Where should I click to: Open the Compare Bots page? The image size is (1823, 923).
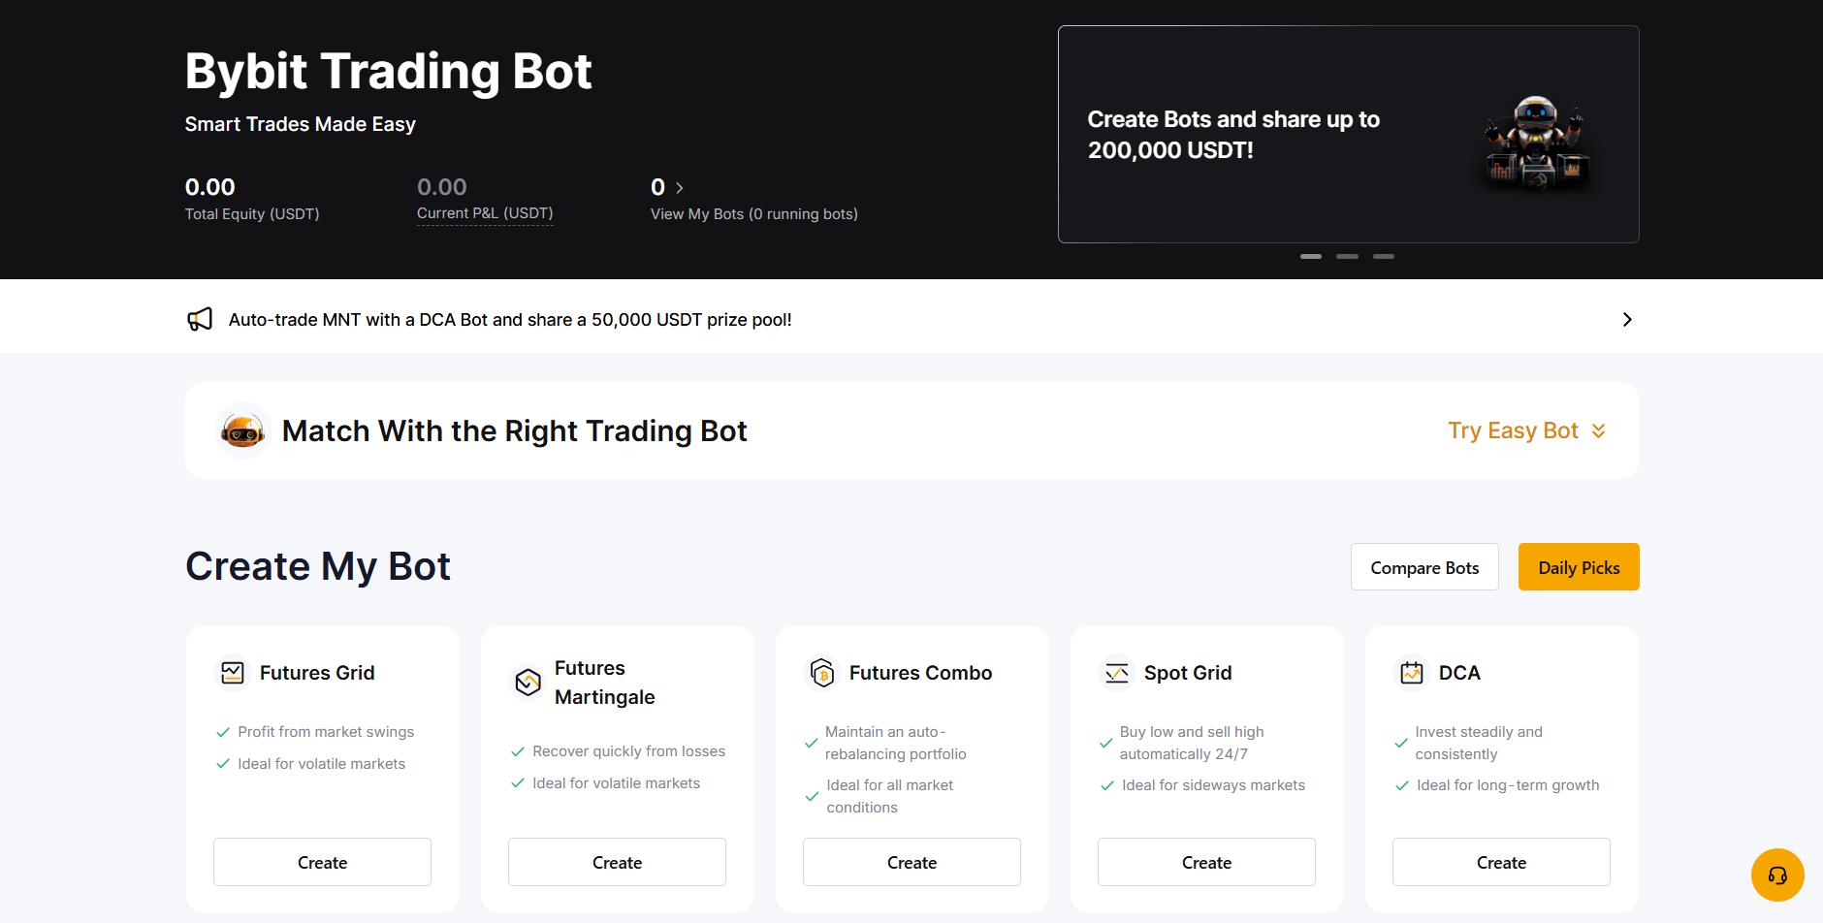tap(1424, 566)
